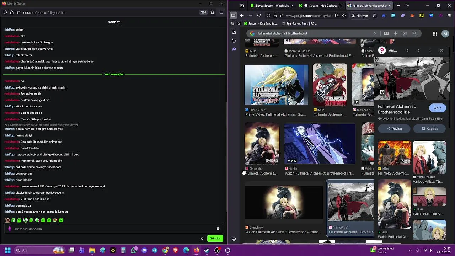
Task: Switch to the 'Stream - Kick Dashboard' tab
Action: pos(321,6)
